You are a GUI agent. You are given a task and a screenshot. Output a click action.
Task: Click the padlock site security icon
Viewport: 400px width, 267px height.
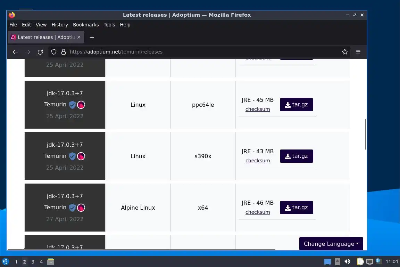(x=64, y=52)
